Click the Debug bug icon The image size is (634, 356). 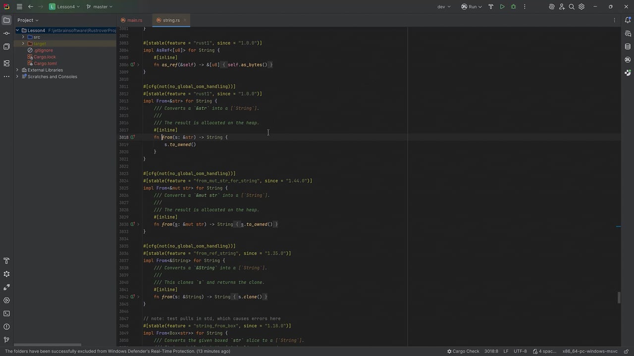pyautogui.click(x=513, y=6)
